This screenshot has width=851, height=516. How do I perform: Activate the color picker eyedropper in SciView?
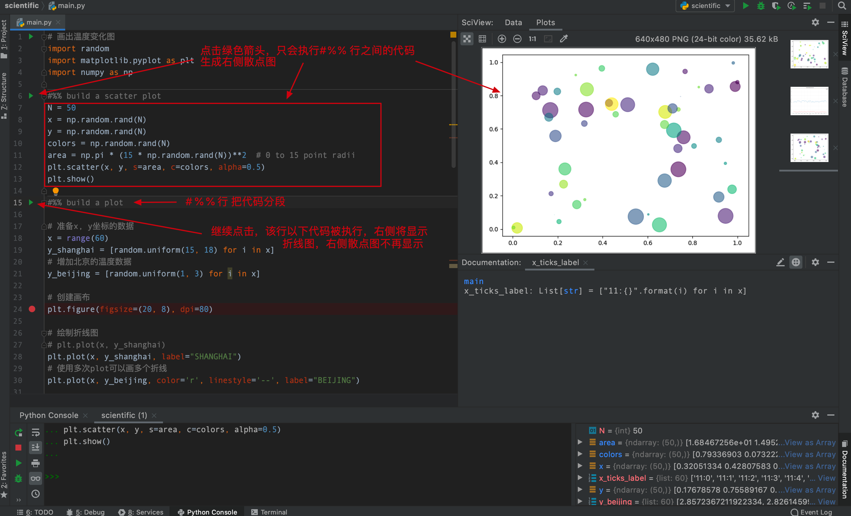pyautogui.click(x=564, y=39)
